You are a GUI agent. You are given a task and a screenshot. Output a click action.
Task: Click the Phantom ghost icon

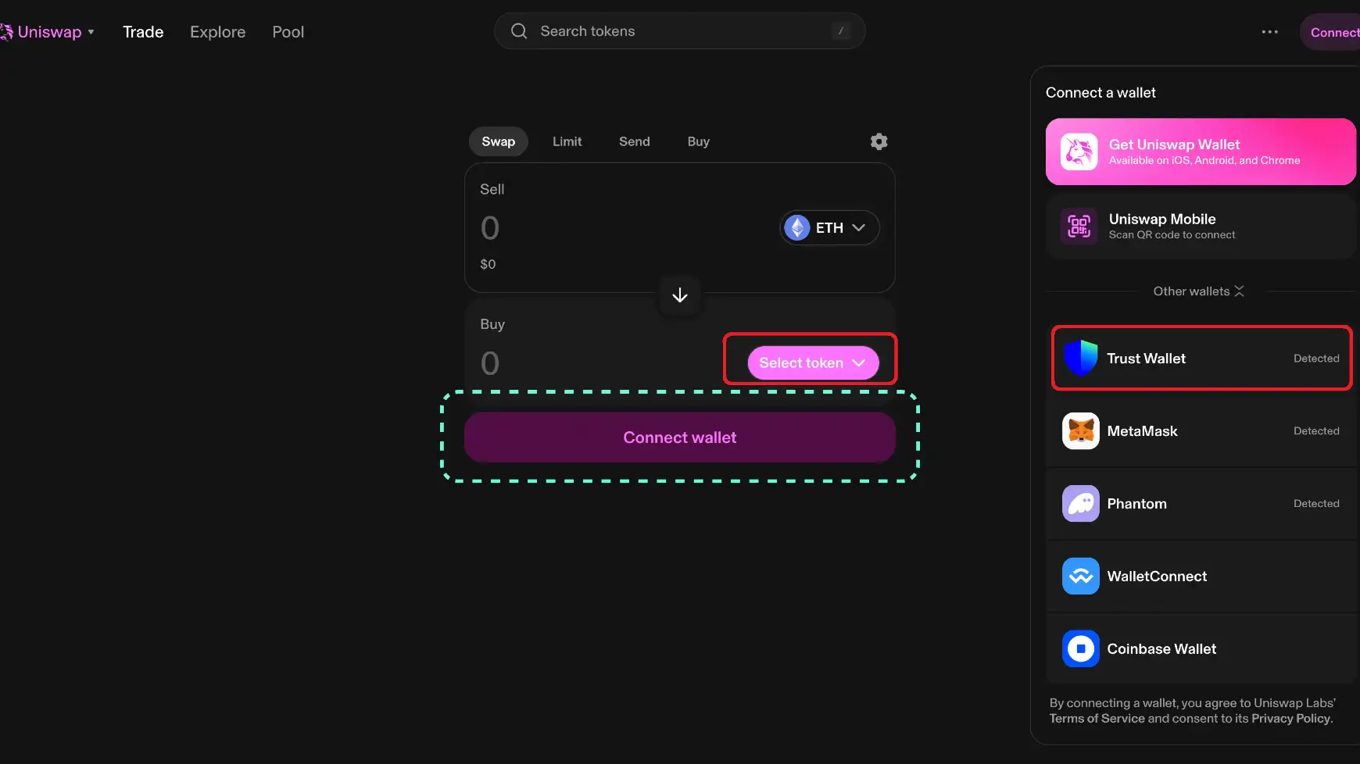[x=1081, y=504]
